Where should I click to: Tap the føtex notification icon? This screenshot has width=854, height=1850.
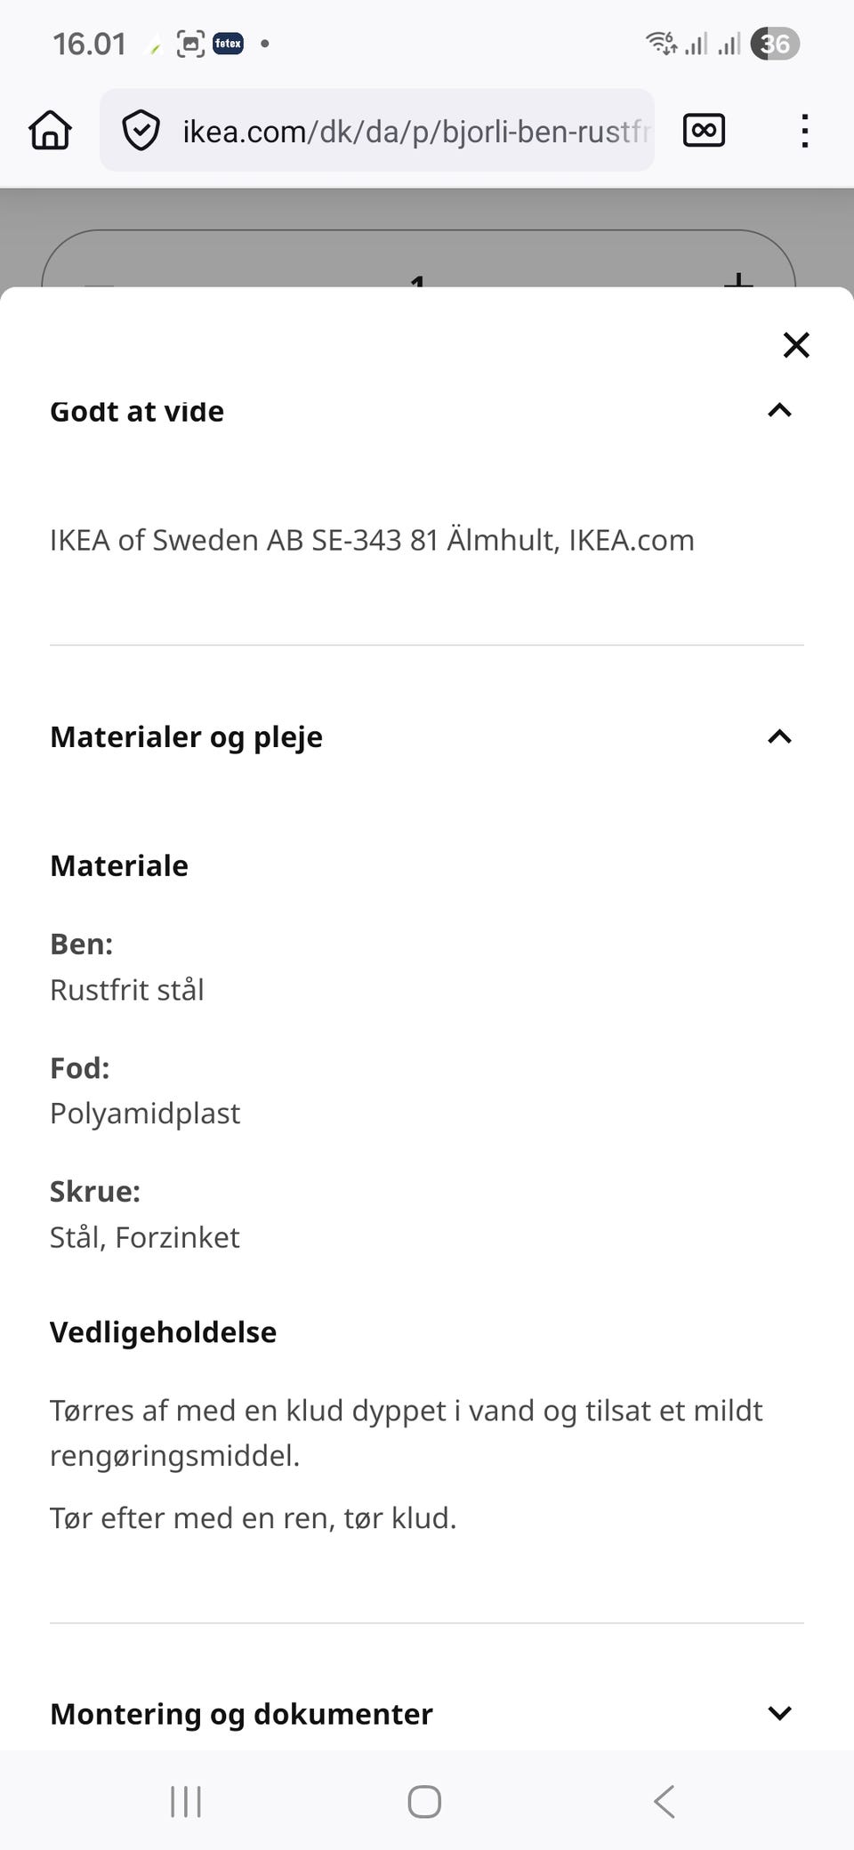pos(228,43)
